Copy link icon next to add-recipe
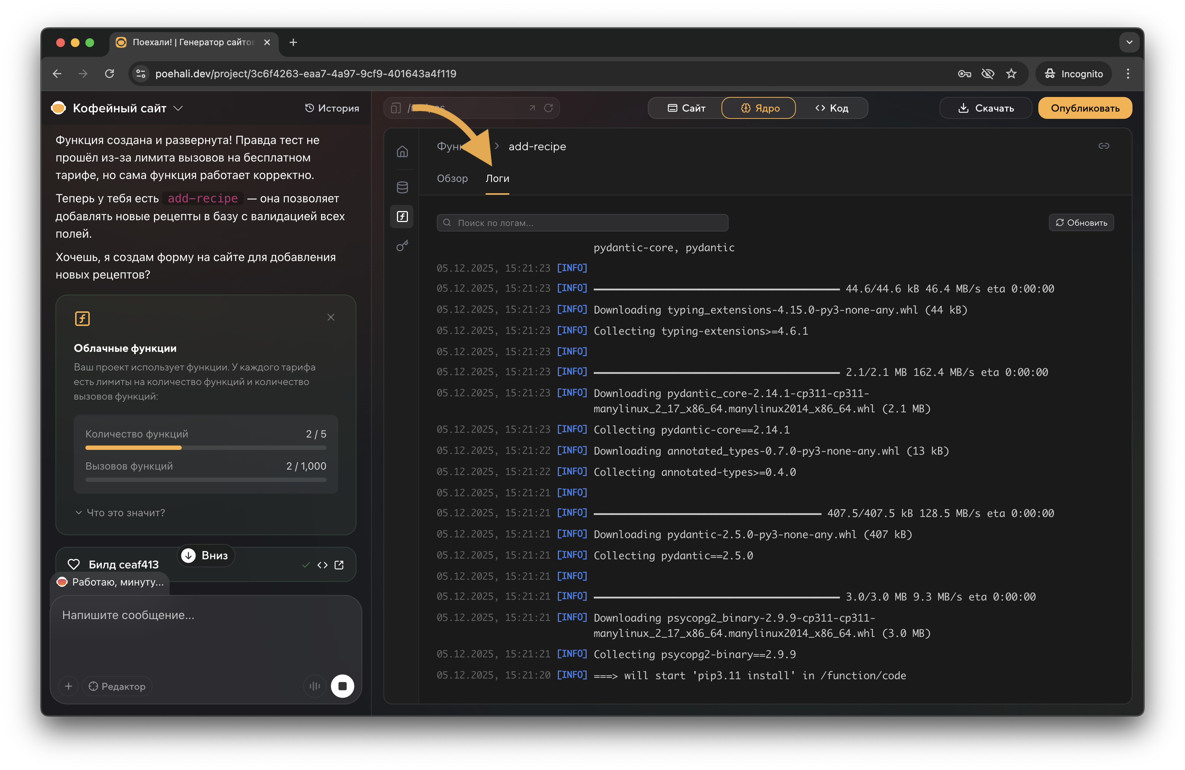Screen dimensions: 1185x770 pyautogui.click(x=1104, y=146)
